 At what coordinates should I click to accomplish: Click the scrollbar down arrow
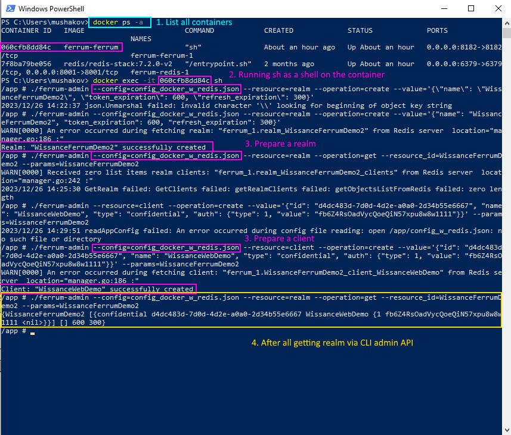(507, 430)
